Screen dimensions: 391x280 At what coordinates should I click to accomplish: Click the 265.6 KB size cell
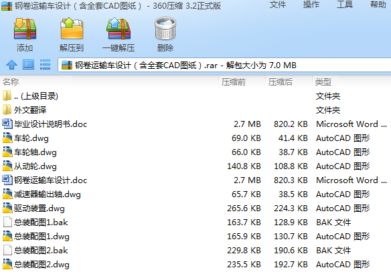coord(244,208)
